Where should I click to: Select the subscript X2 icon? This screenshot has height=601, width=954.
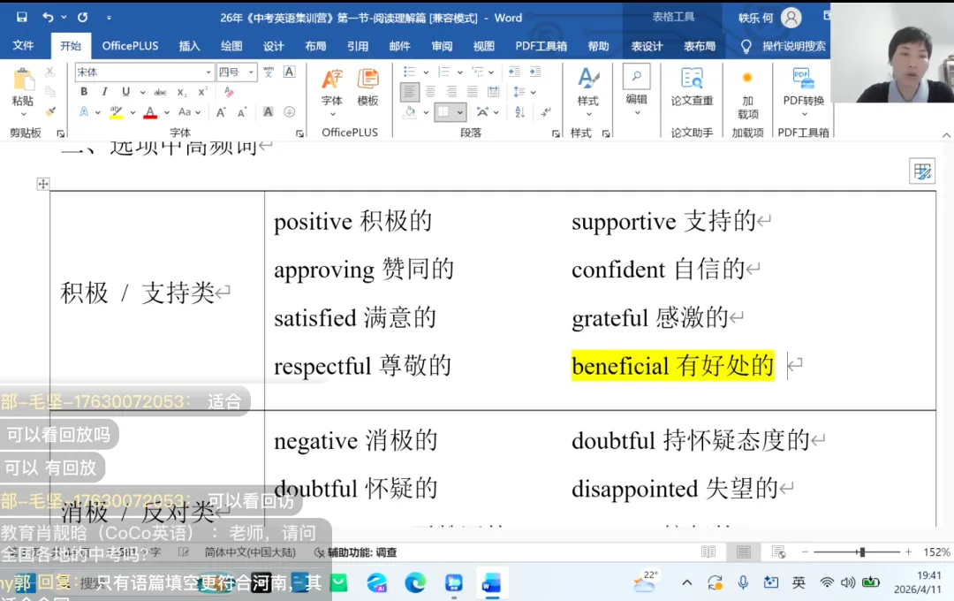click(181, 91)
